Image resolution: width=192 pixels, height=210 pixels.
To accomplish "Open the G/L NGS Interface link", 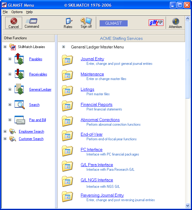I will (97, 180).
